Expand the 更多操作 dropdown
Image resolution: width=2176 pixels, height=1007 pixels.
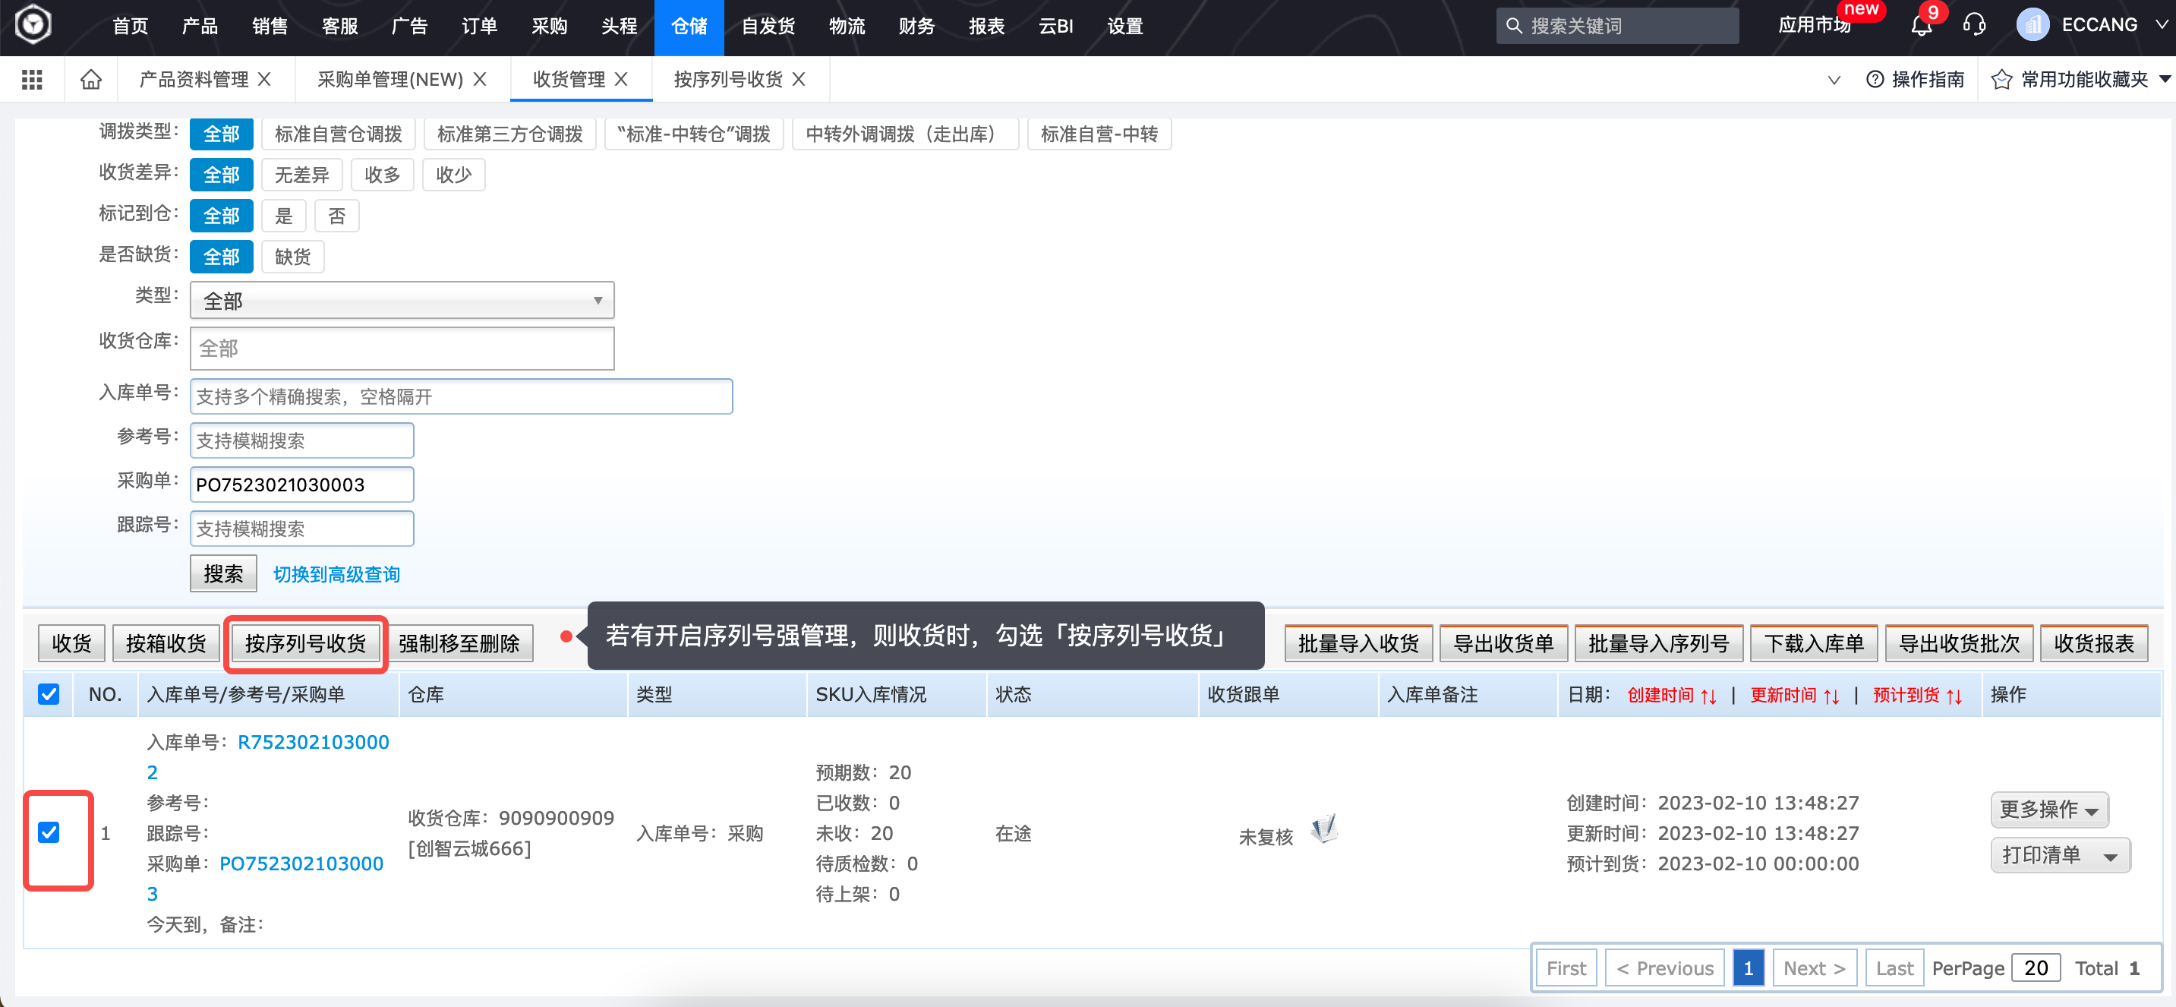click(2048, 810)
